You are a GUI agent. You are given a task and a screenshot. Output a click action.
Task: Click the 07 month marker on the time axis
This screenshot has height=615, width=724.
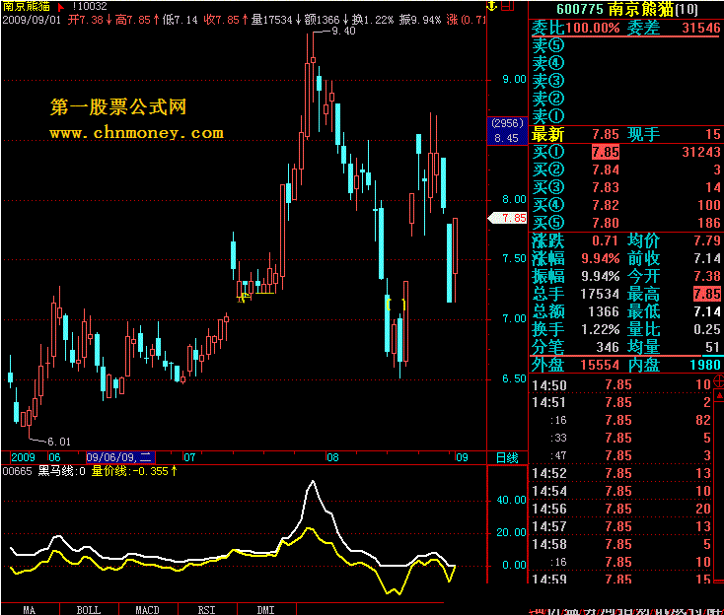(x=189, y=457)
